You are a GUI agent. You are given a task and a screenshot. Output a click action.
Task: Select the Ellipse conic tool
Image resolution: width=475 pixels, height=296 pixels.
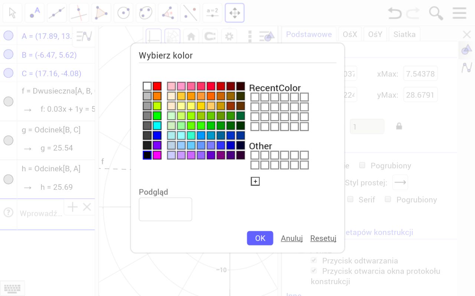pyautogui.click(x=146, y=13)
